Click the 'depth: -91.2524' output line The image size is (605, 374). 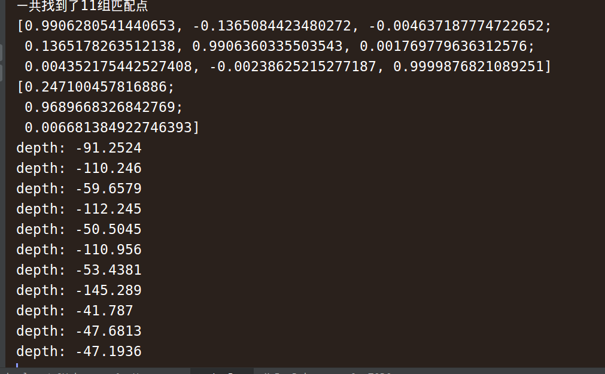tap(79, 148)
